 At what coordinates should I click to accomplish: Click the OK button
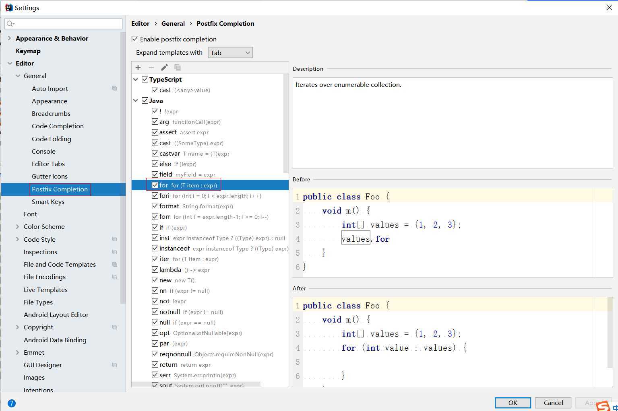coord(513,403)
